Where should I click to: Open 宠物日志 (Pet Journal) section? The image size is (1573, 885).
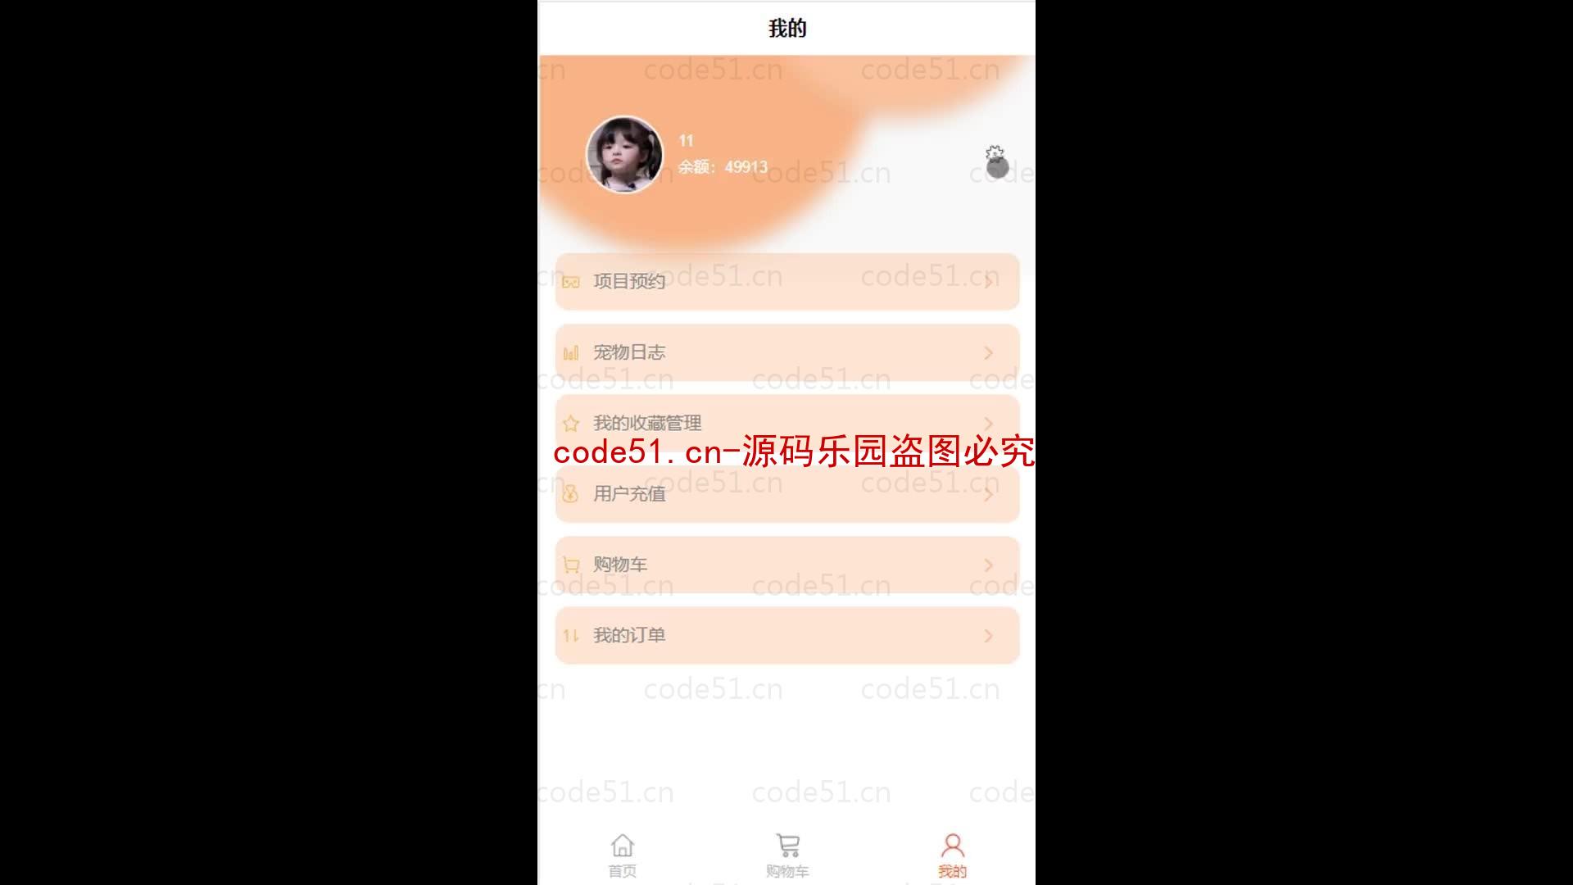pyautogui.click(x=786, y=352)
